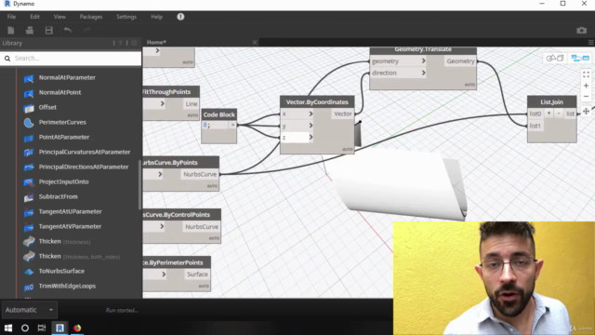Click the Open file toolbar icon

[x=30, y=31]
